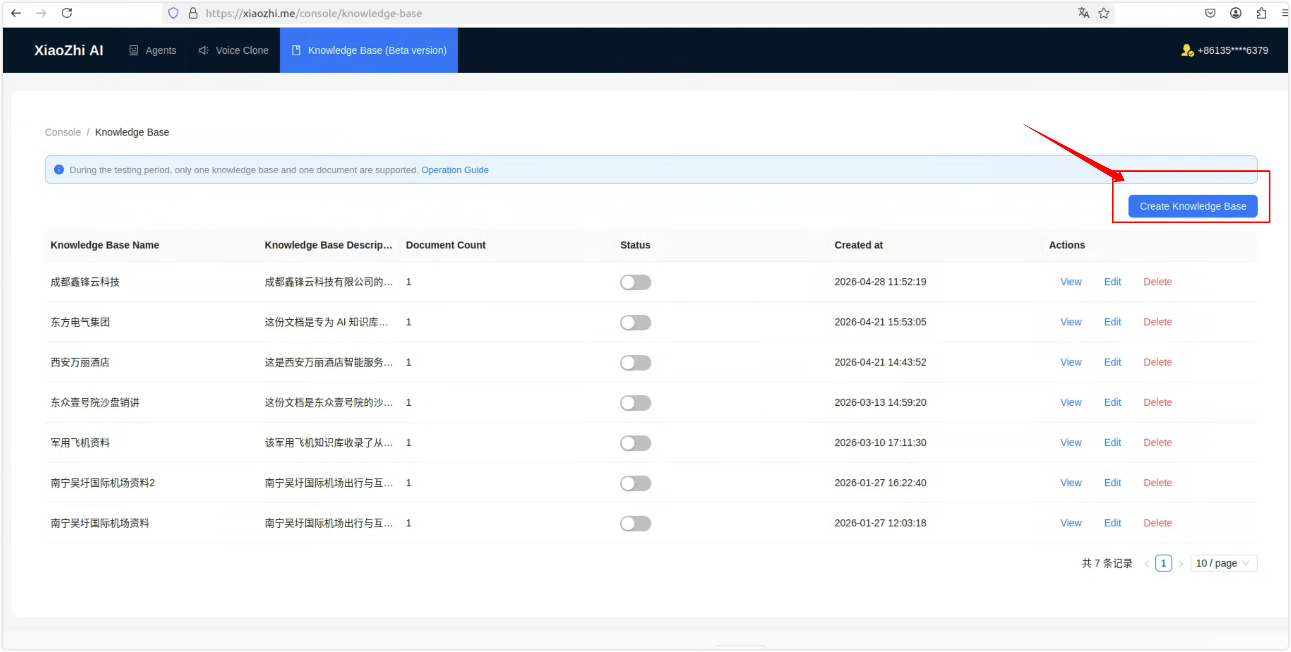
Task: View the 东众壹号院沙盘销讲 knowledge base
Action: [x=1070, y=402]
